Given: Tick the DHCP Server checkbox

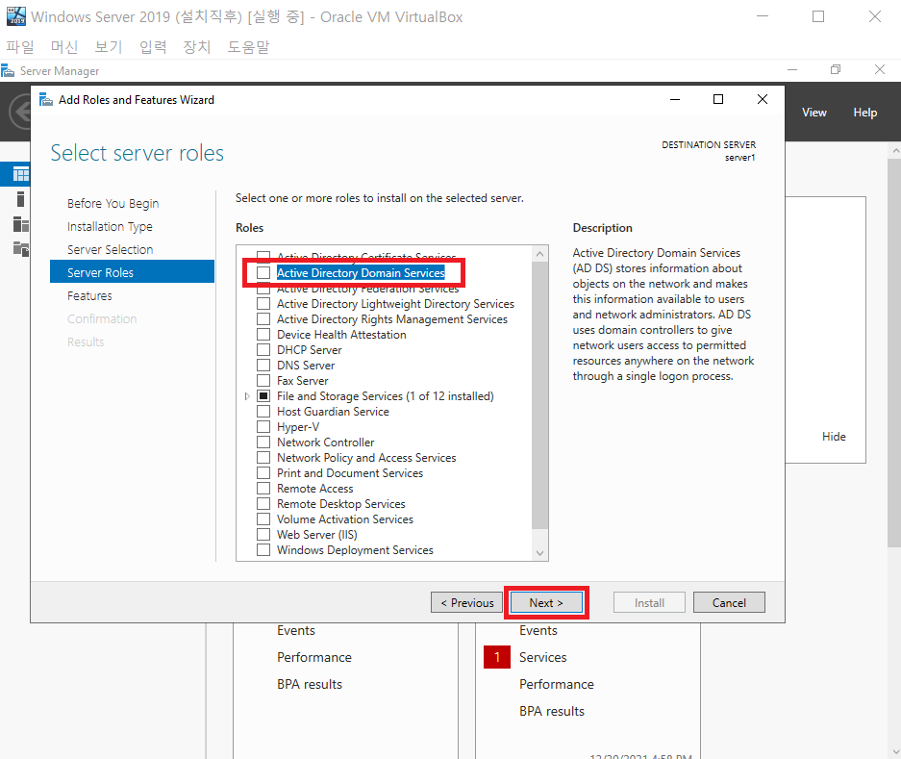Looking at the screenshot, I should (x=263, y=349).
